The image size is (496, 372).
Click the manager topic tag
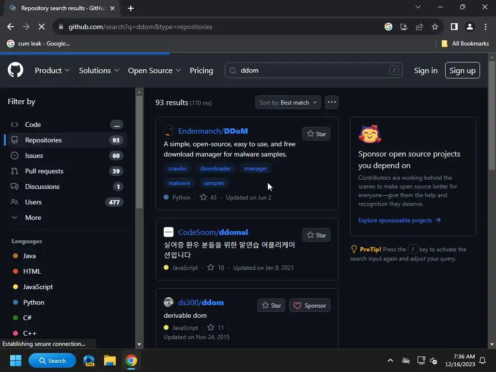(x=256, y=169)
